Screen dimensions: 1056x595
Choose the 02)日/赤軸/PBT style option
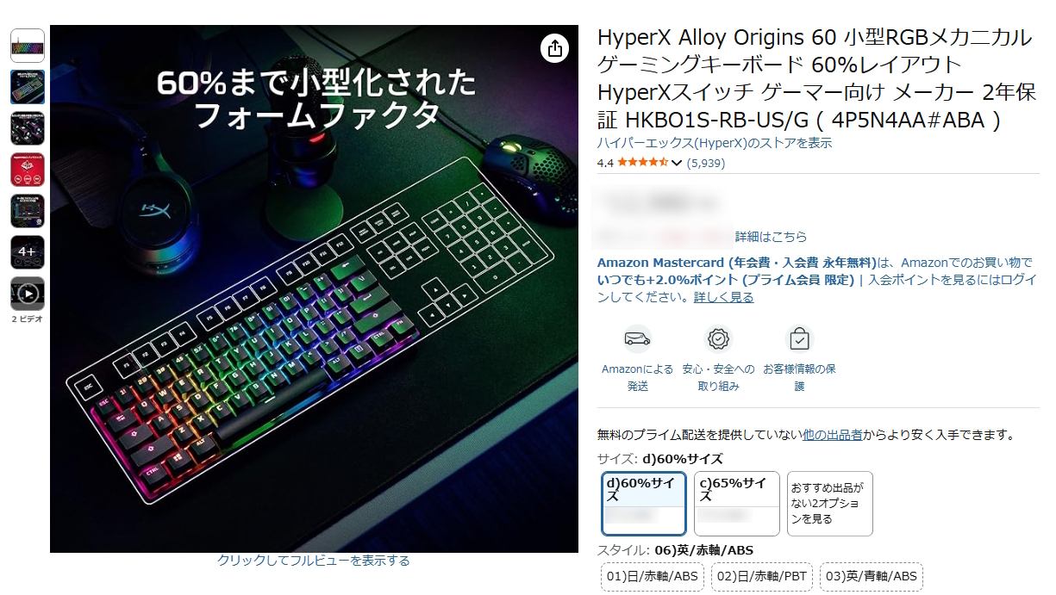(762, 576)
